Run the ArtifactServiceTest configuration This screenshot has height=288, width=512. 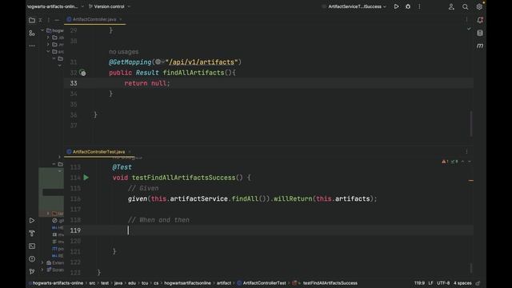(x=396, y=6)
